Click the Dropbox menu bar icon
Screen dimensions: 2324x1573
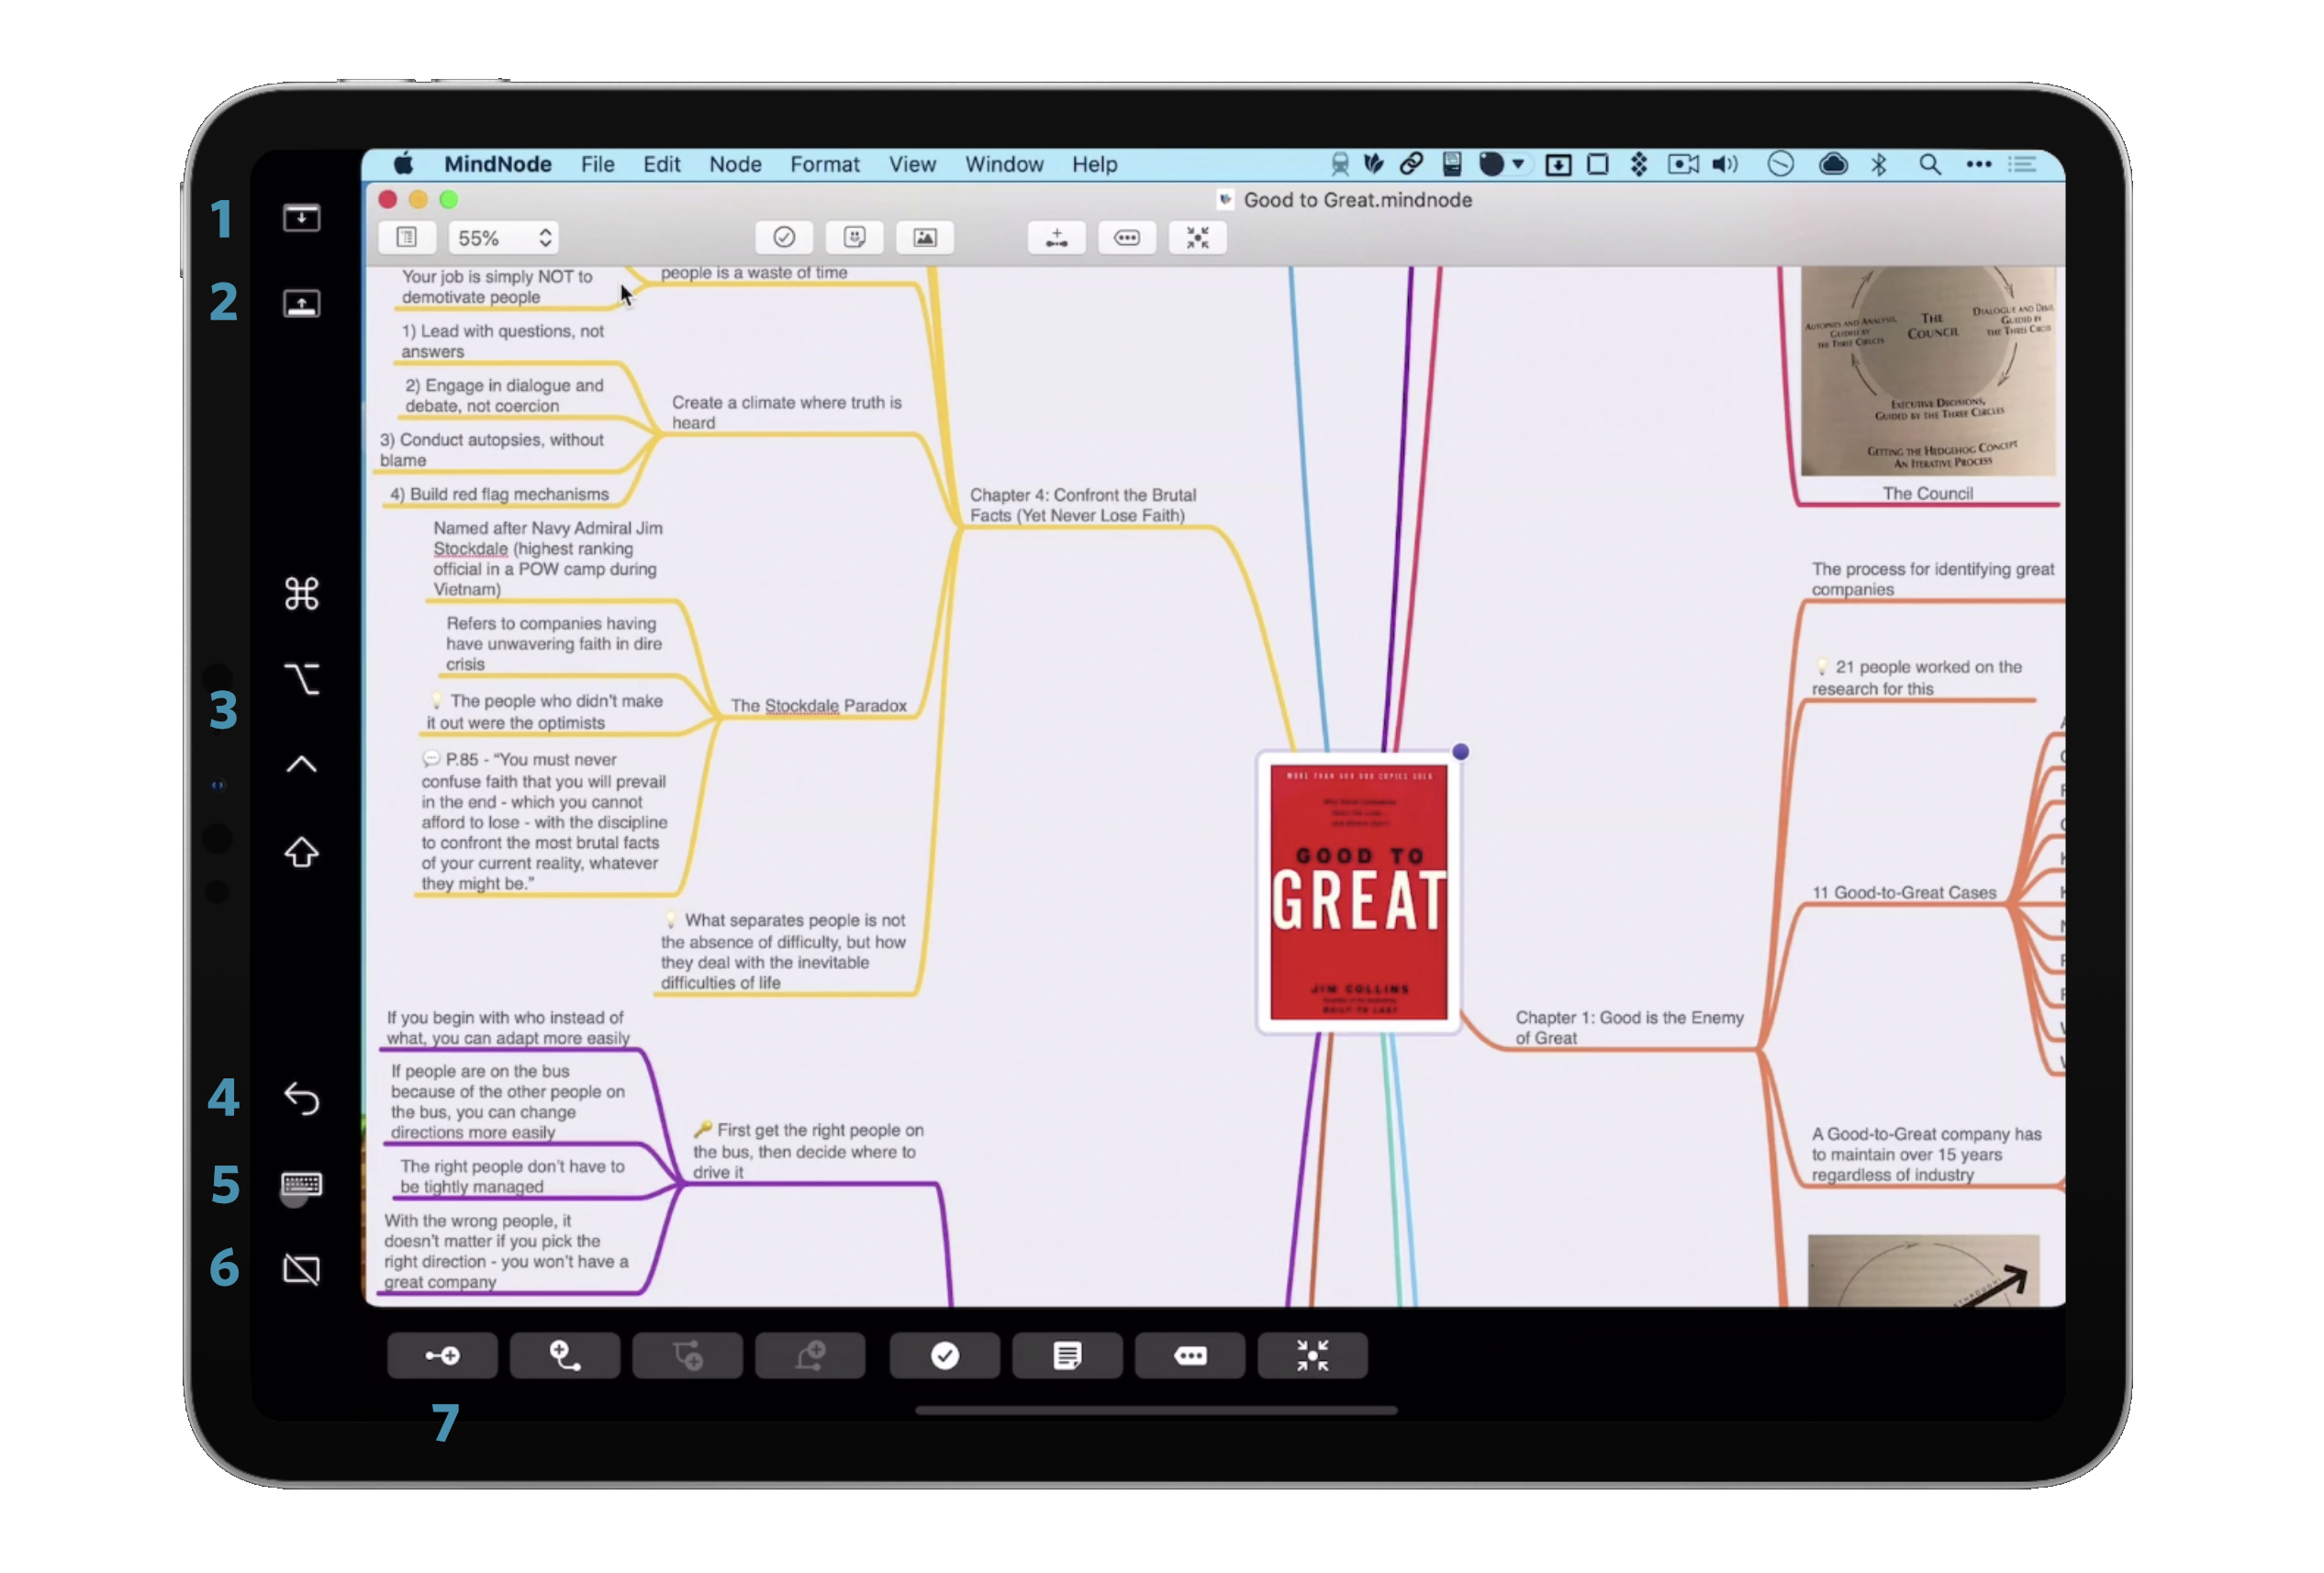click(1639, 164)
